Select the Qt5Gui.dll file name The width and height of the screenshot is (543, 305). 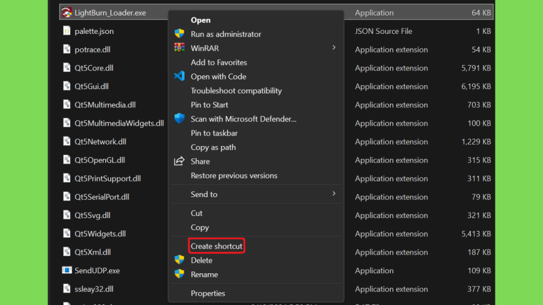[91, 86]
